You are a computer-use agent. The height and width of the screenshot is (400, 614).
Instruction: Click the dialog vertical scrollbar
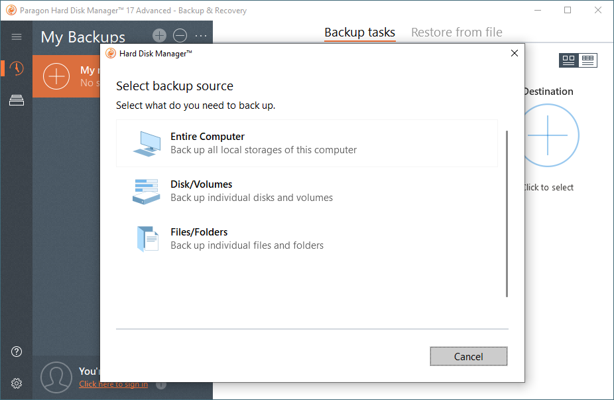click(507, 214)
